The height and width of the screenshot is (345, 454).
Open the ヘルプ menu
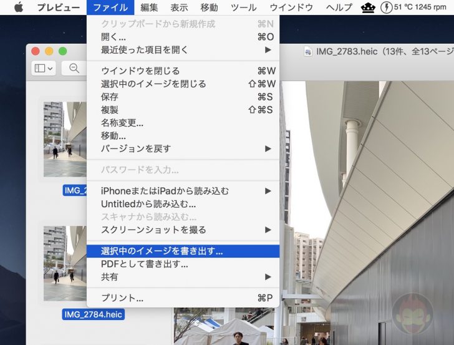(339, 7)
